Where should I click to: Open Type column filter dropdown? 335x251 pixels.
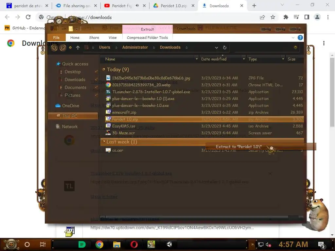283,59
